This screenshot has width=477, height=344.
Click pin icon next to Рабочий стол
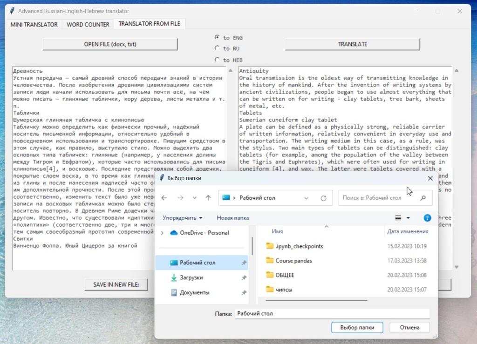(244, 263)
